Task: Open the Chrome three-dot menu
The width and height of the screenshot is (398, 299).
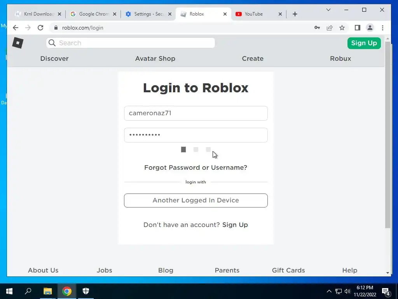Action: (x=382, y=28)
